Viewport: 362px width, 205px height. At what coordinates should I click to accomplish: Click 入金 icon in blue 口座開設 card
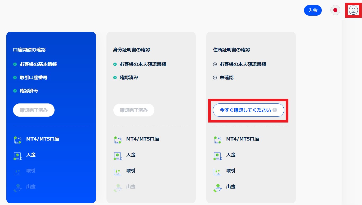tap(17, 156)
